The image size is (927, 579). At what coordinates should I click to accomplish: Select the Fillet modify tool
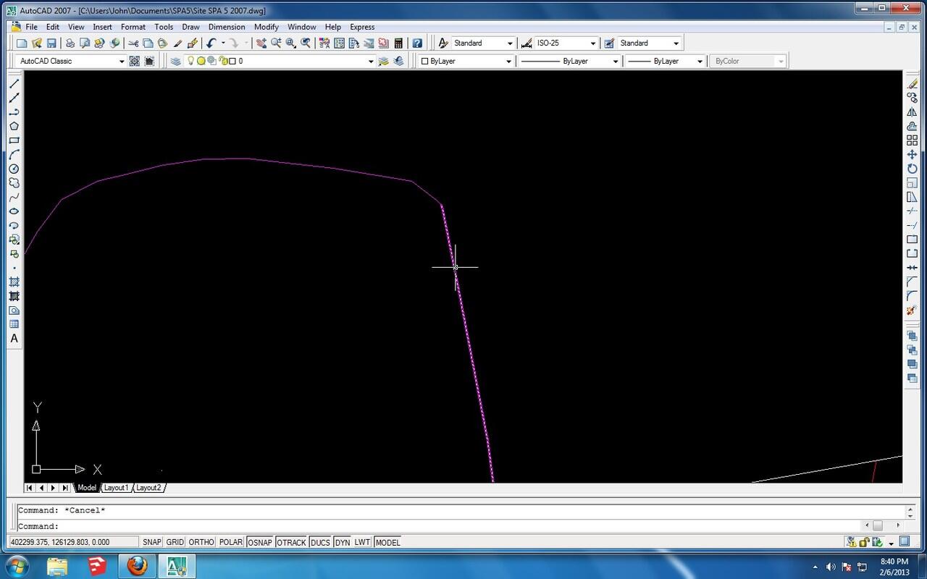tap(913, 296)
